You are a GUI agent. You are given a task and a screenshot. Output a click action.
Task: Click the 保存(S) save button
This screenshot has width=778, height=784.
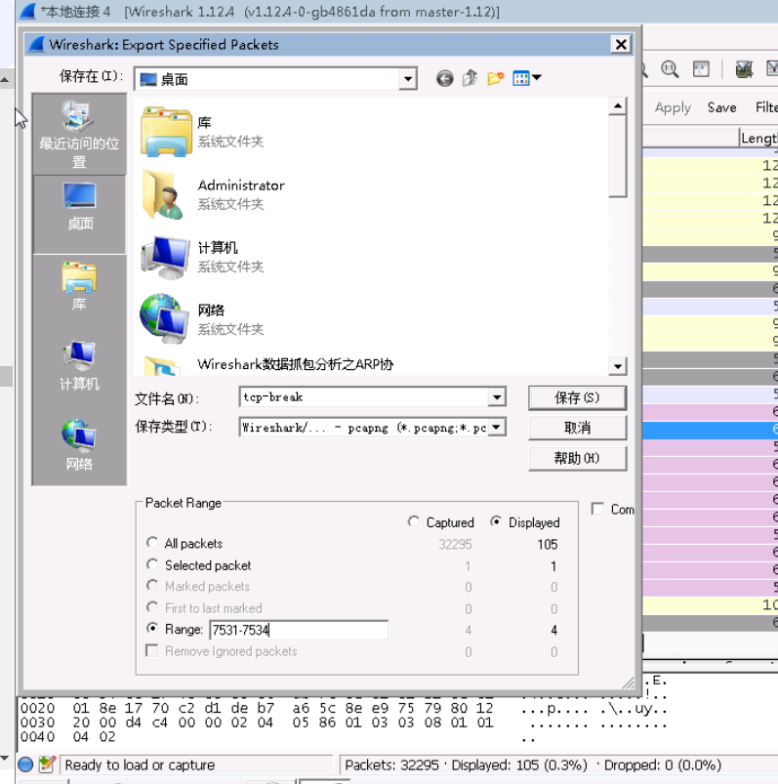577,398
